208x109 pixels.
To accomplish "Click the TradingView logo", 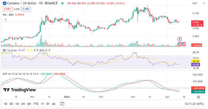I will pos(20,90).
